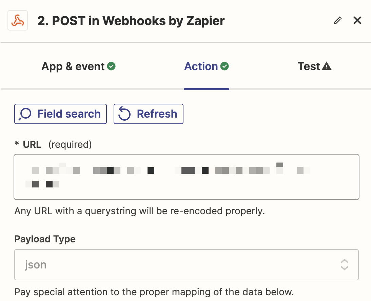371x301 pixels.
Task: Click up-down chevrons in Payload Type box
Action: 345,265
